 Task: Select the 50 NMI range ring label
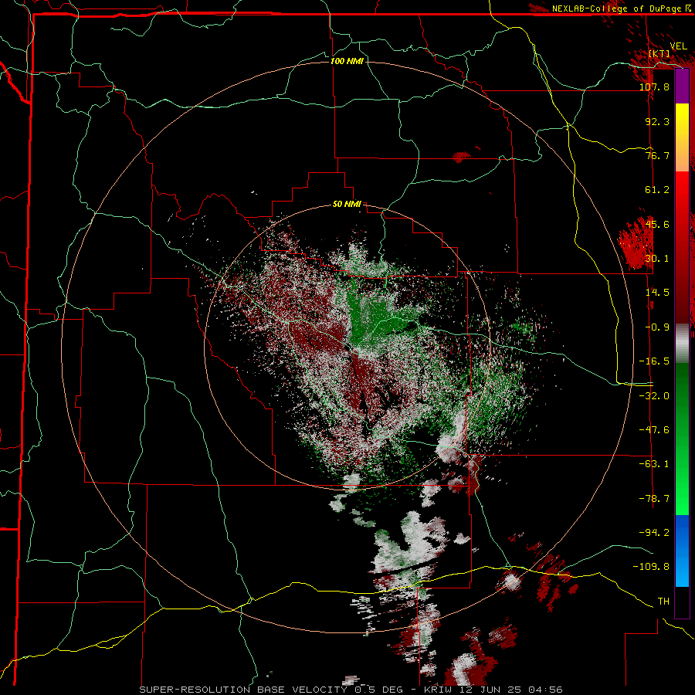pyautogui.click(x=347, y=204)
